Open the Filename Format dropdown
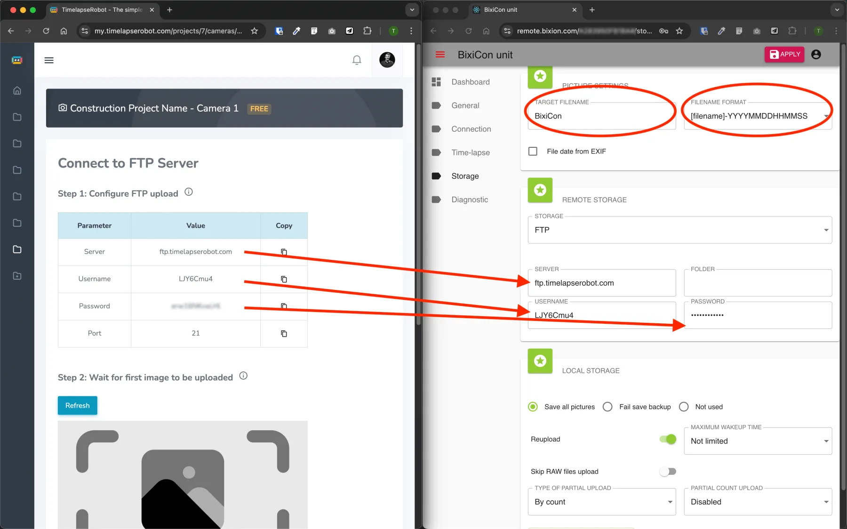 tap(758, 116)
